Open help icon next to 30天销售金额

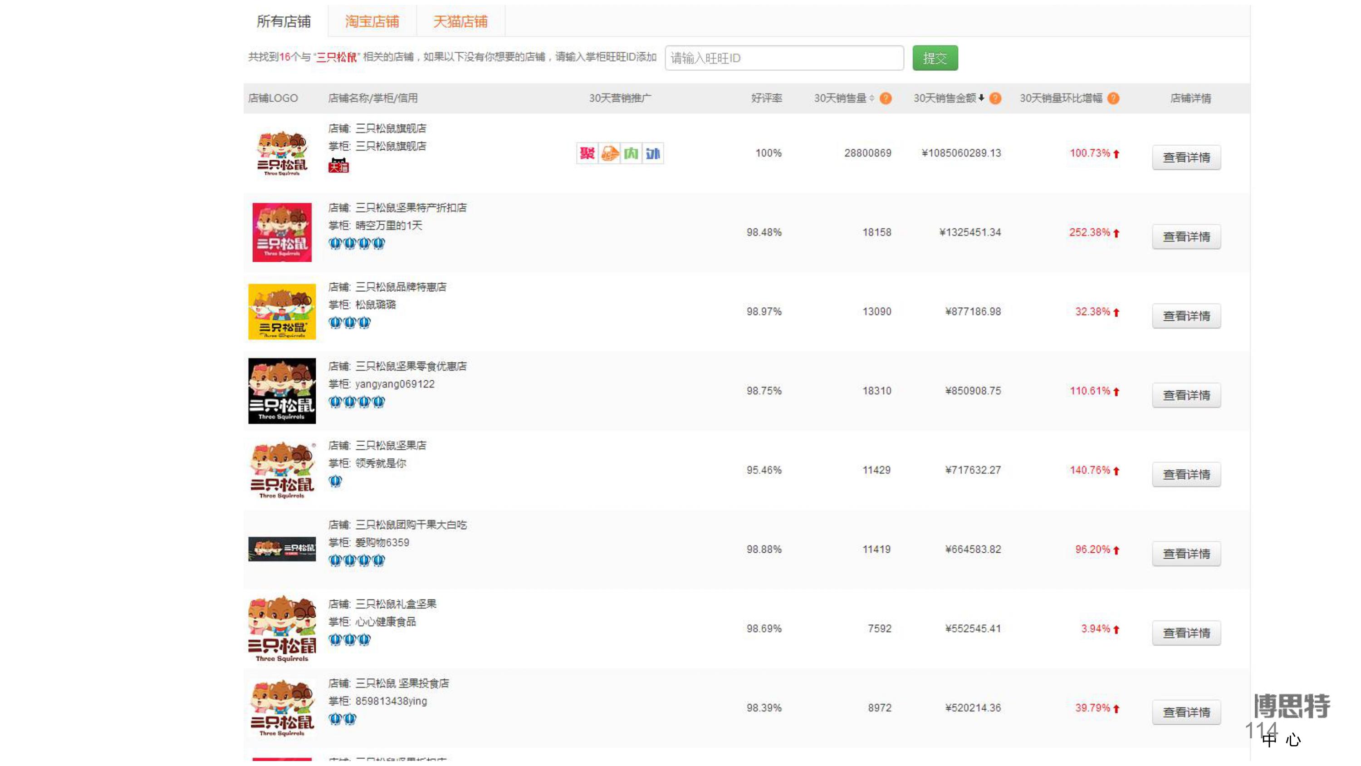tap(995, 98)
